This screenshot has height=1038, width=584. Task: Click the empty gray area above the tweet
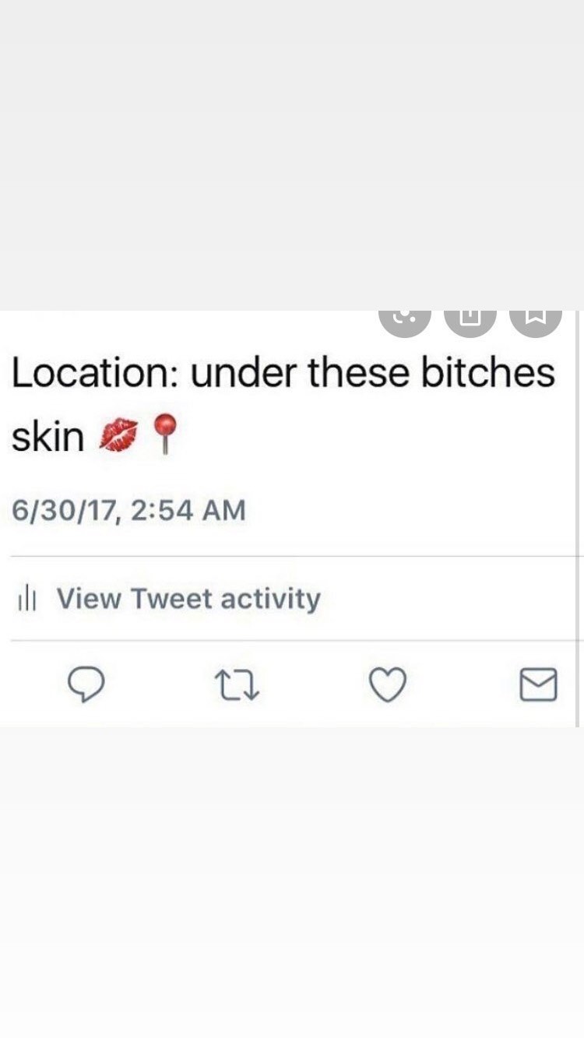pos(292,156)
